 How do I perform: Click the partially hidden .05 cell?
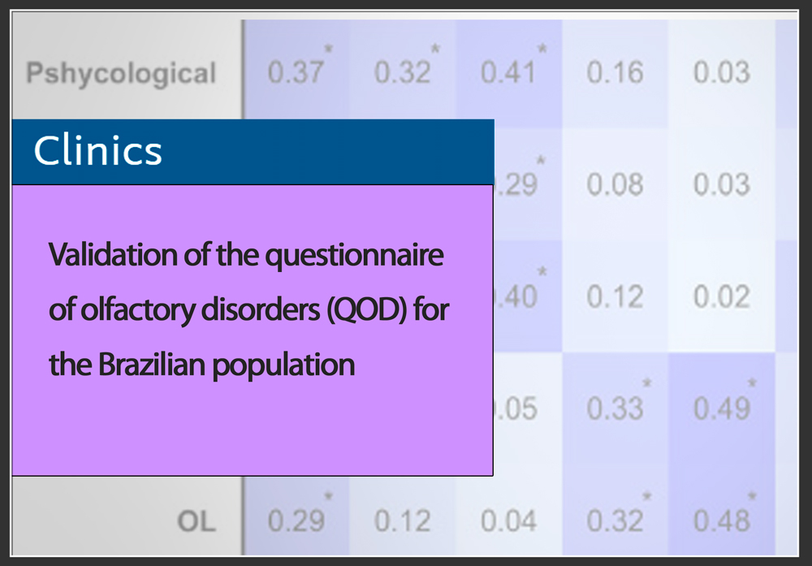coord(516,408)
